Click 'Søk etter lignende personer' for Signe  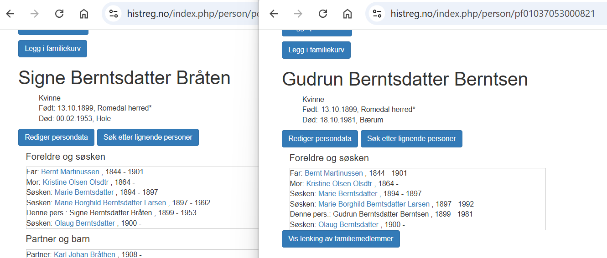[x=148, y=137]
